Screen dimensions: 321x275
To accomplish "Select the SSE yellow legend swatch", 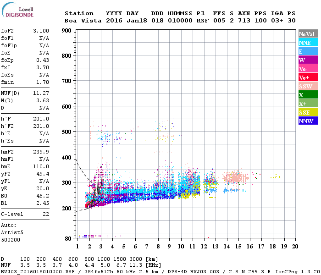I will [x=308, y=112].
